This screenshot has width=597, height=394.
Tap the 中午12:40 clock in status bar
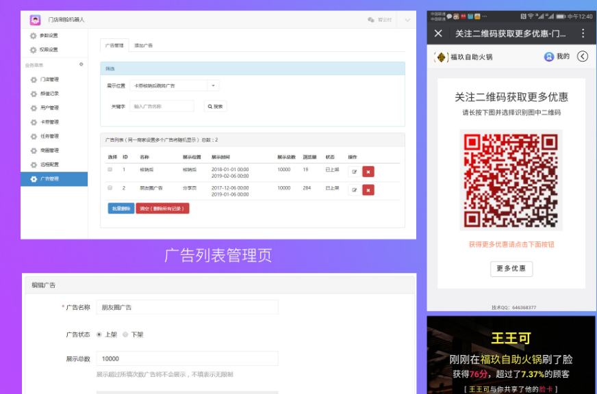coord(580,16)
